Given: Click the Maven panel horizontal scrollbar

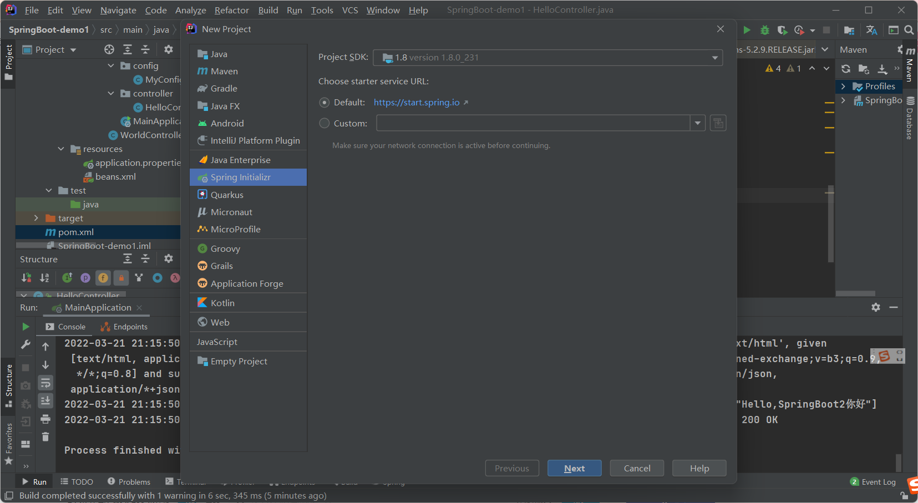Looking at the screenshot, I should coord(855,293).
